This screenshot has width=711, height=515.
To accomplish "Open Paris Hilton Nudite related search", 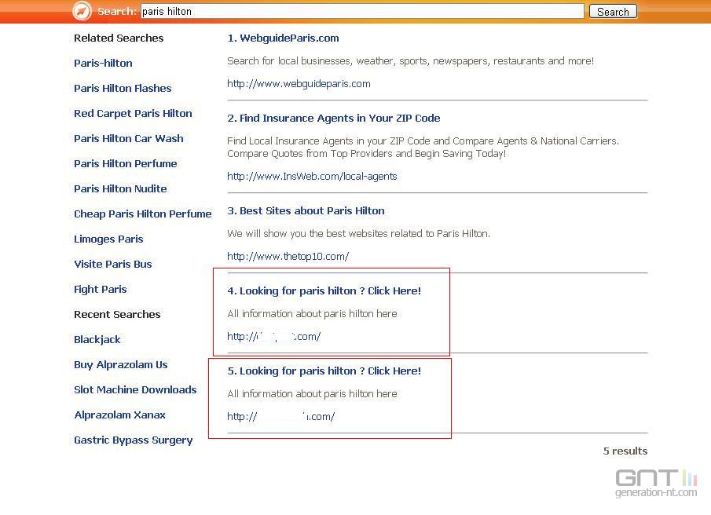I will tap(120, 189).
